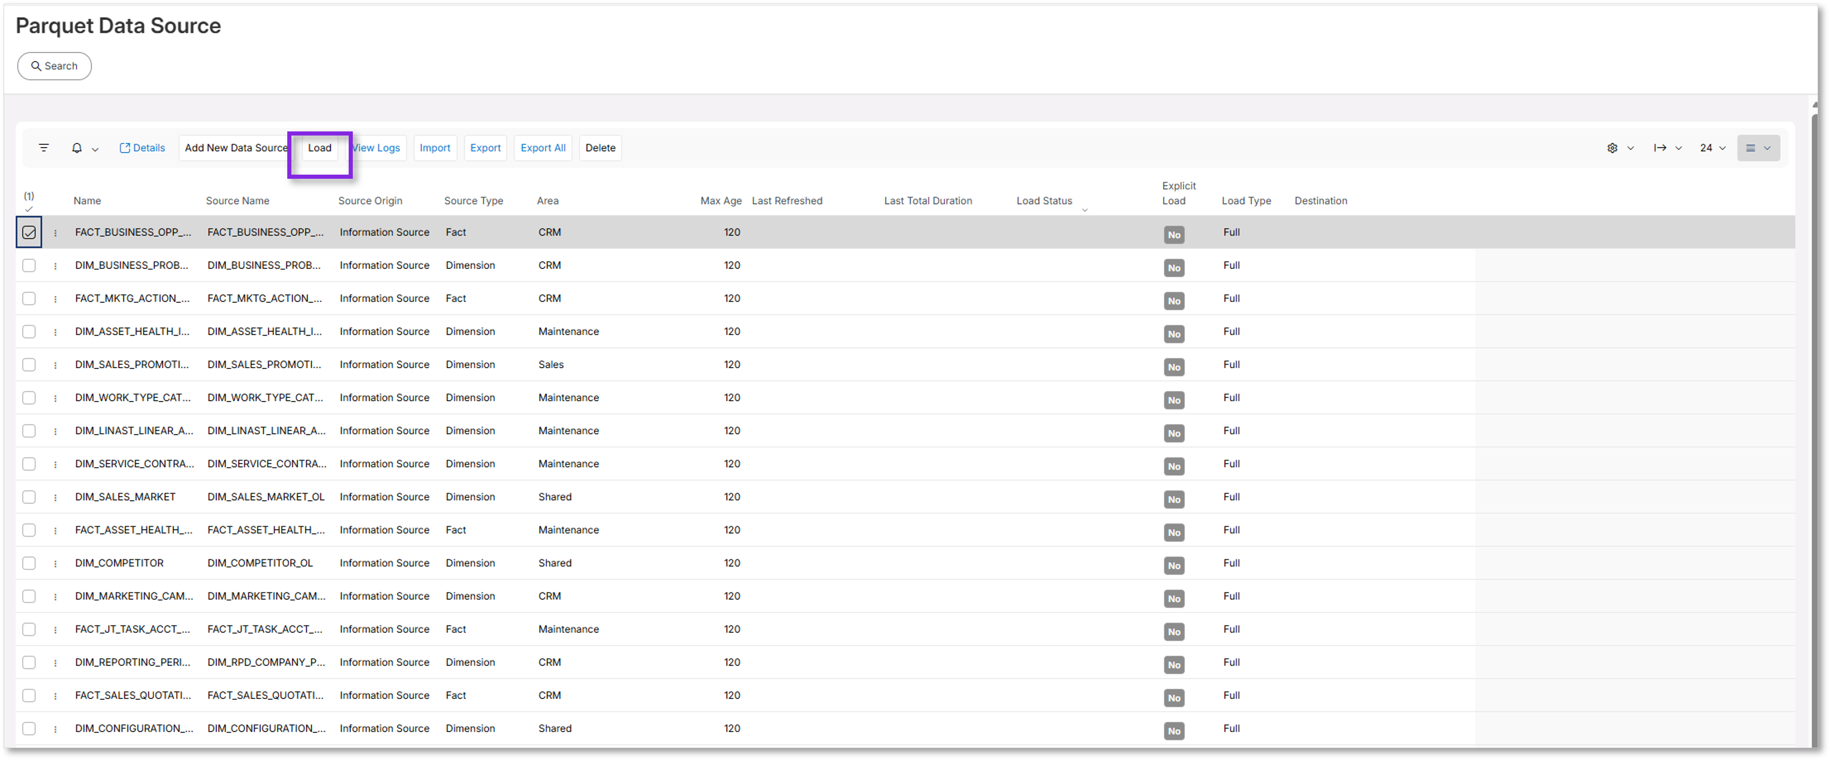Select the DIM_ASSET_HEALTH_I row checkbox
Screen dimensions: 1830x760
29,332
